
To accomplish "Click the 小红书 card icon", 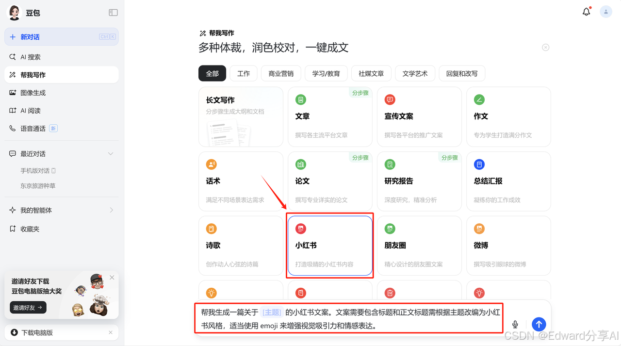I will [x=301, y=229].
